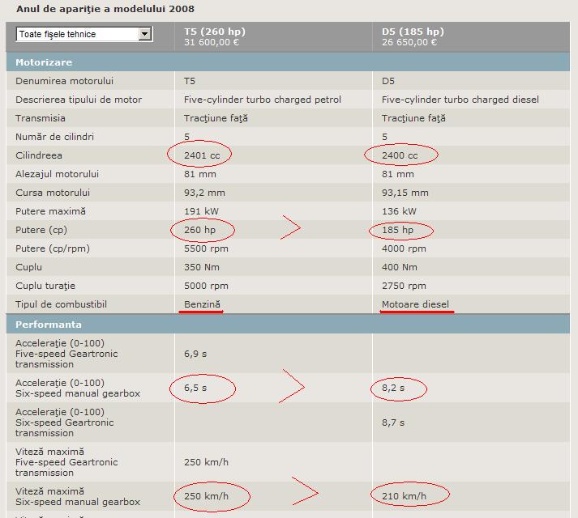Click the '2401 cc' value

[x=202, y=155]
